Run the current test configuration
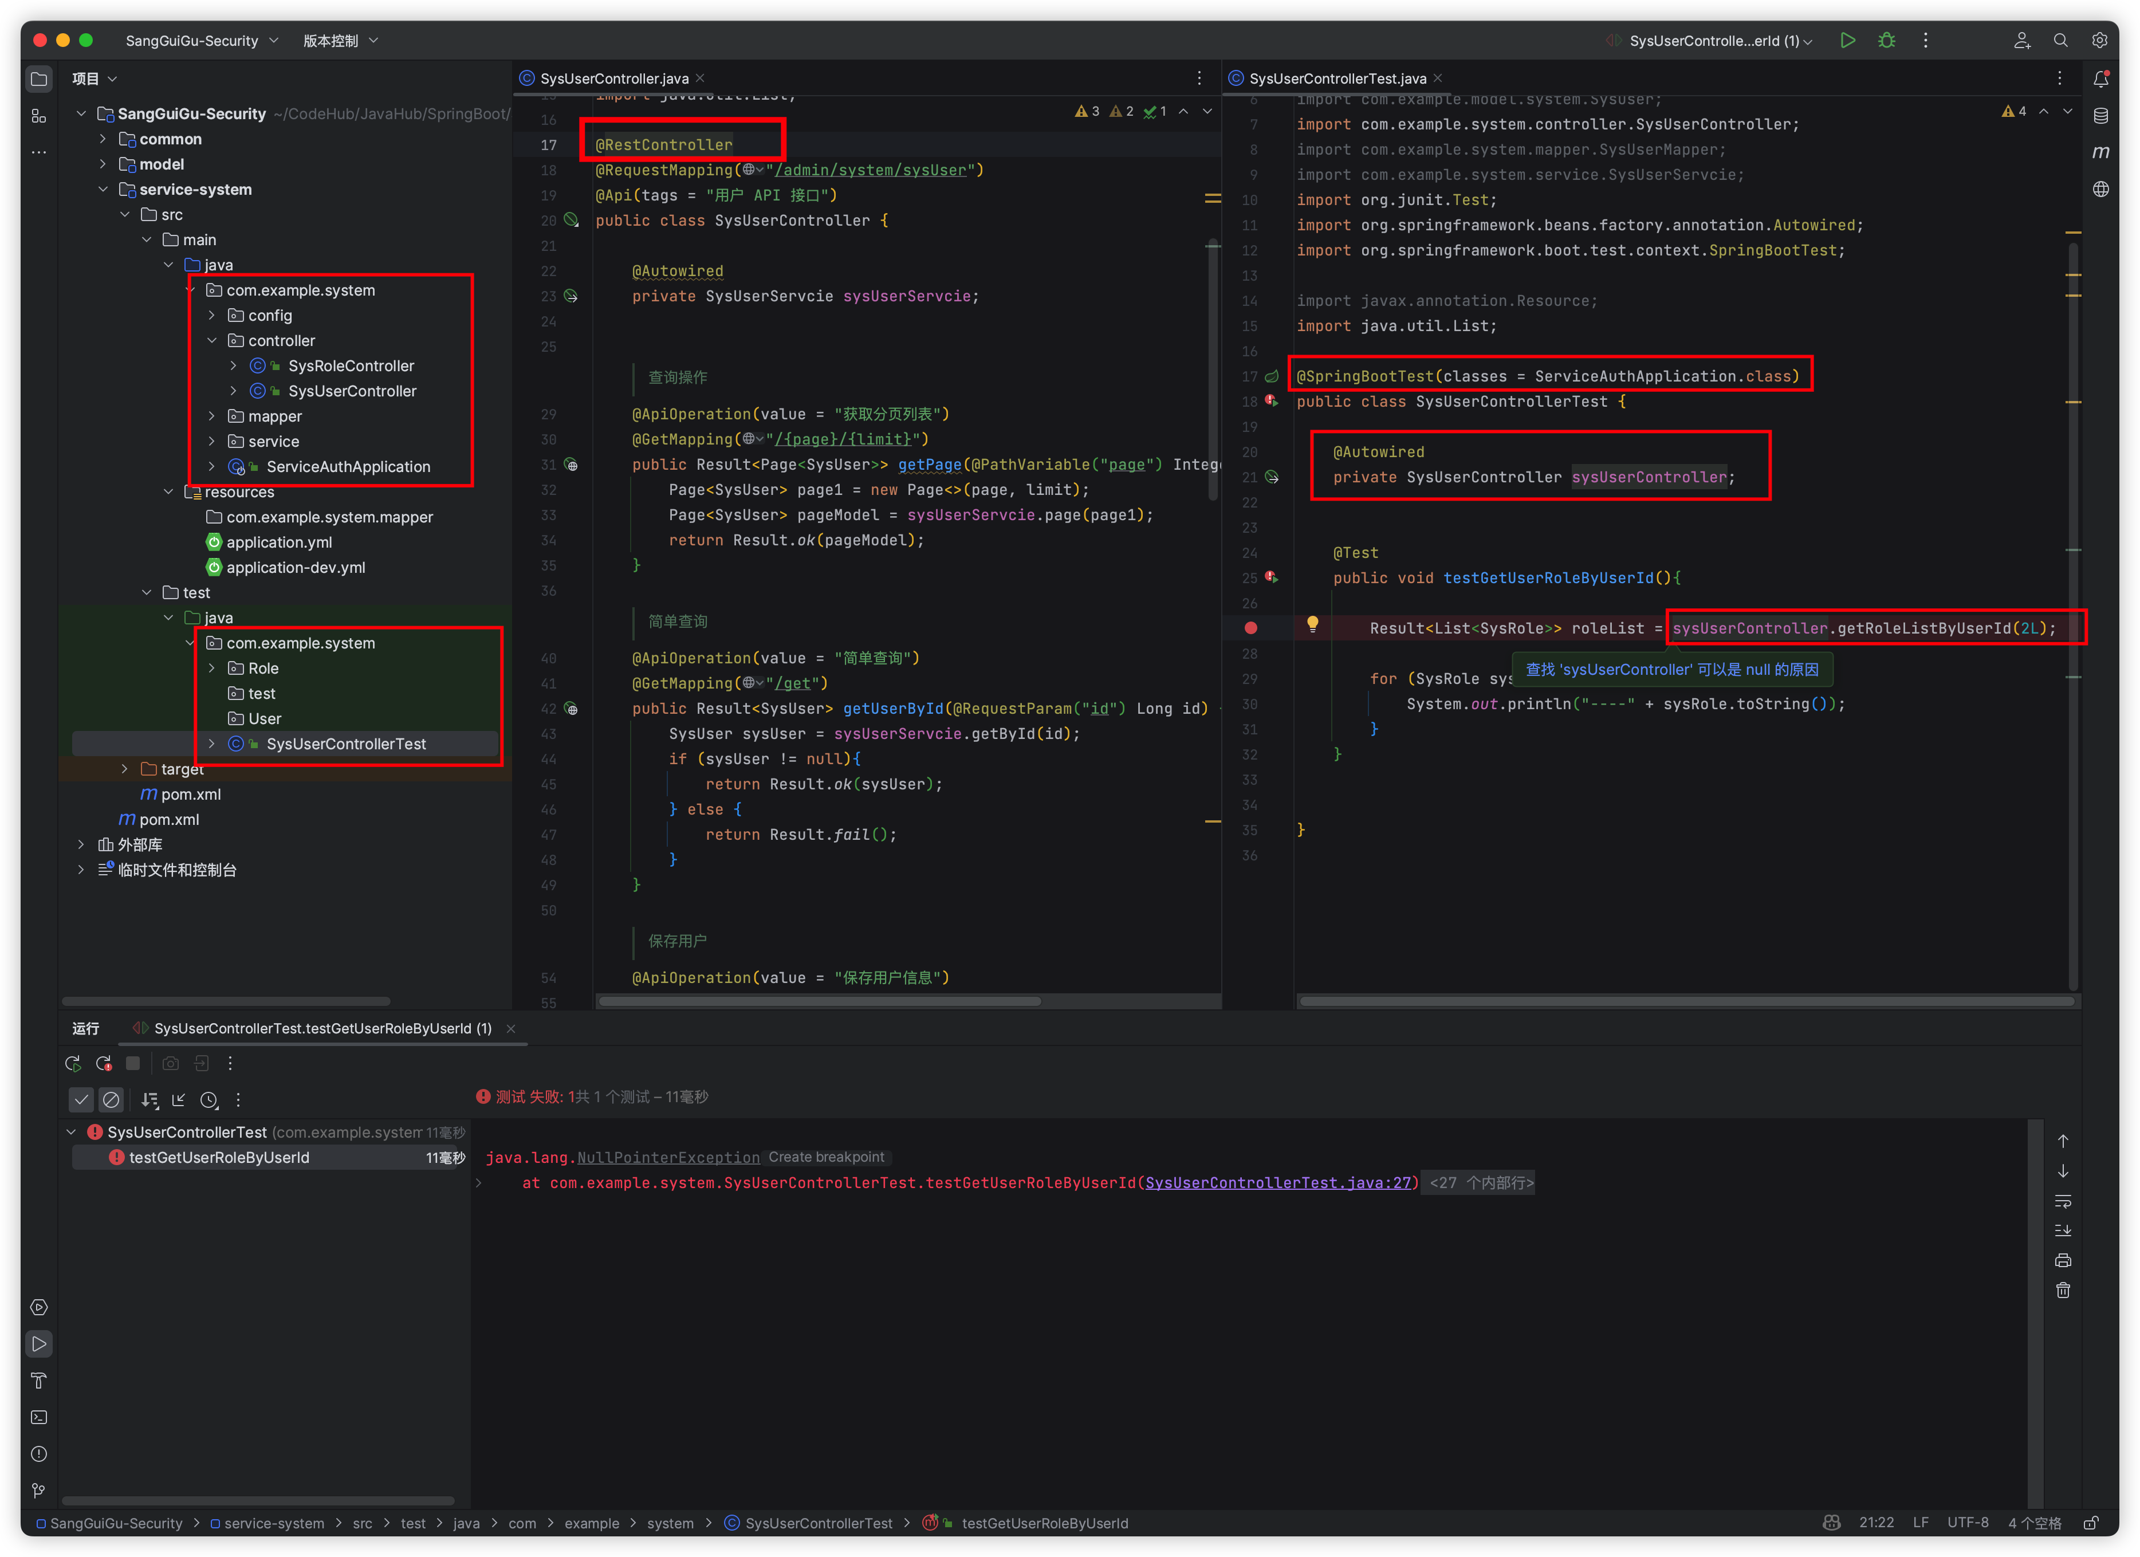Screen dimensions: 2140x1557 (x=1847, y=41)
